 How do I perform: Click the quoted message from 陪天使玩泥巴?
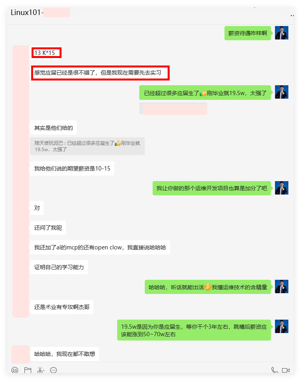(87, 146)
